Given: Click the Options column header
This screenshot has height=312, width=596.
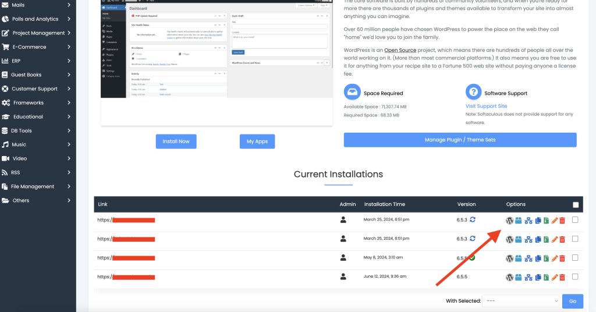Looking at the screenshot, I should 516,204.
